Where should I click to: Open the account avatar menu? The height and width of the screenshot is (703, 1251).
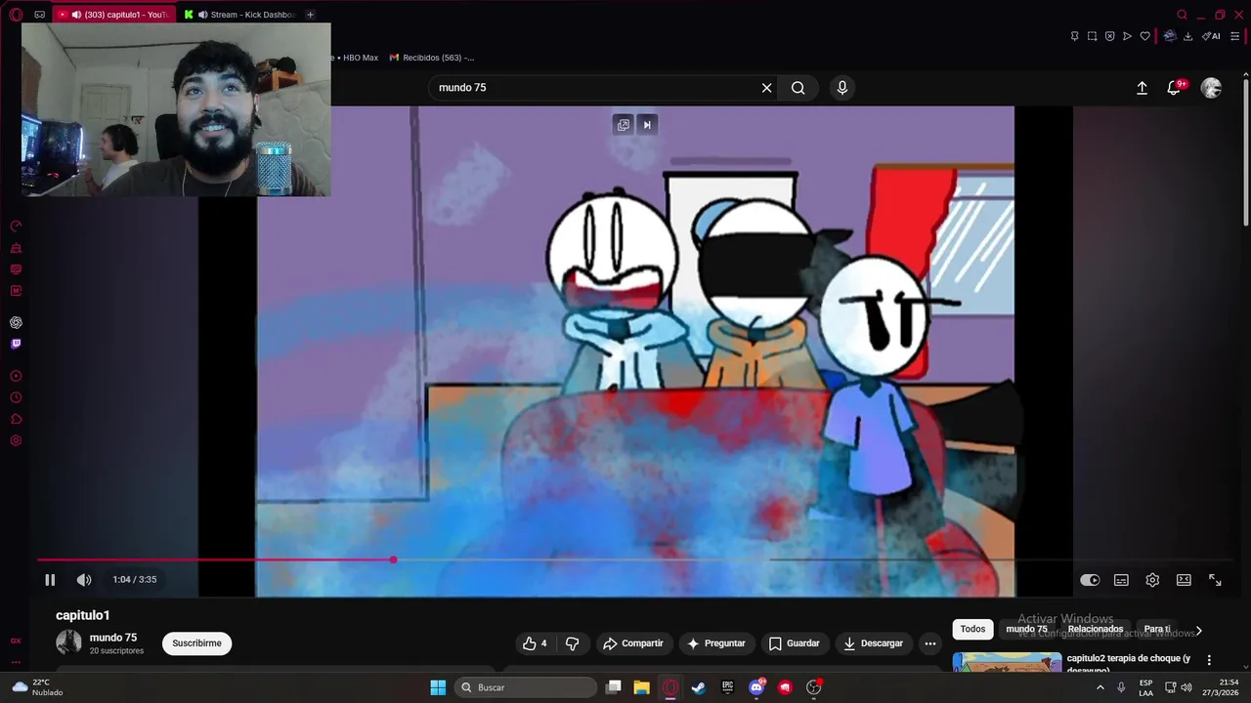[x=1211, y=88]
